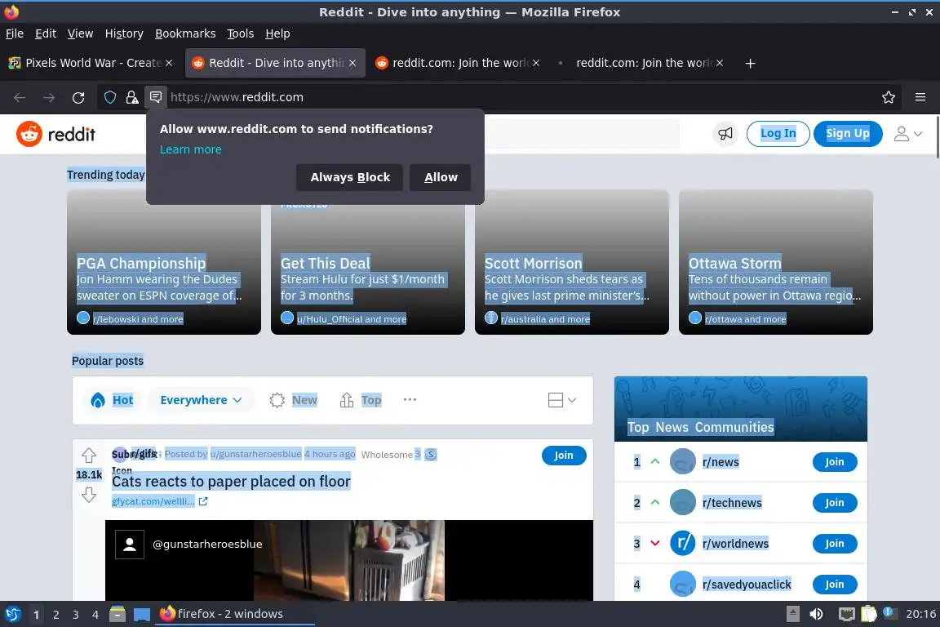Switch to workspace 2 in taskbar
The image size is (940, 627).
pos(55,615)
